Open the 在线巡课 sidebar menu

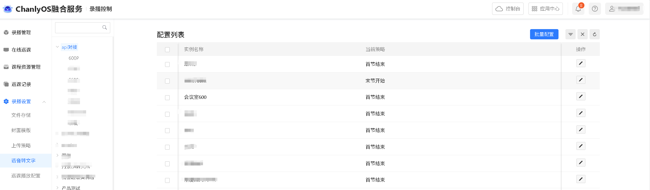[21, 50]
